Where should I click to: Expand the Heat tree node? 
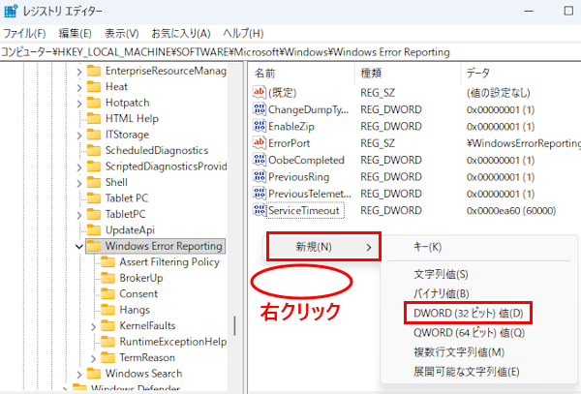(79, 87)
